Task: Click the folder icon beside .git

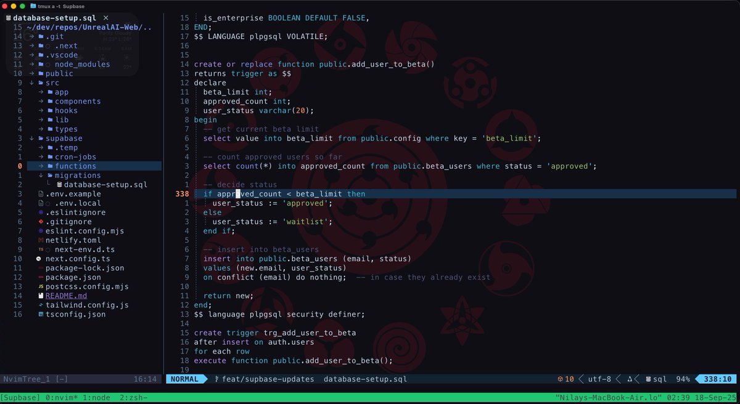Action: coord(41,36)
